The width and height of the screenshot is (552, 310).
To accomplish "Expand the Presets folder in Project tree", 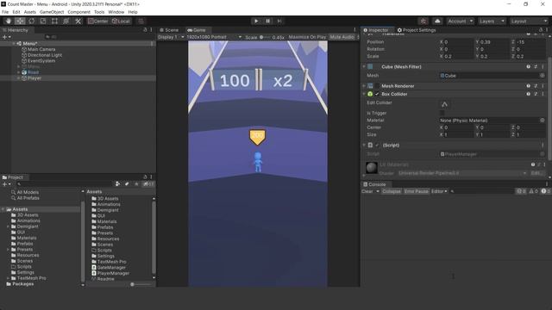I will pyautogui.click(x=8, y=249).
